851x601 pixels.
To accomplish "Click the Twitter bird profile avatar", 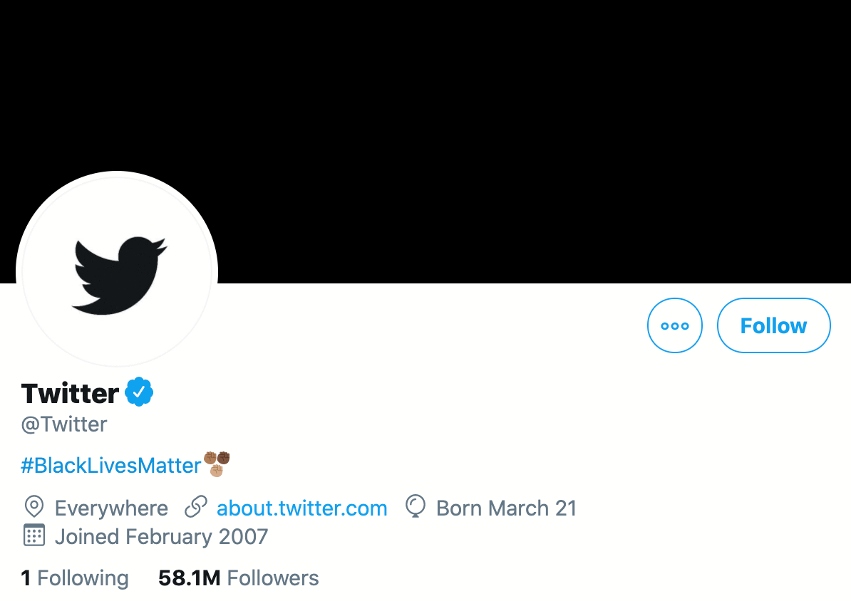I will 117,273.
